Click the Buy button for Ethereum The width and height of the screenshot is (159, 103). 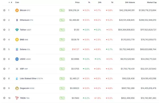click(x=62, y=20)
